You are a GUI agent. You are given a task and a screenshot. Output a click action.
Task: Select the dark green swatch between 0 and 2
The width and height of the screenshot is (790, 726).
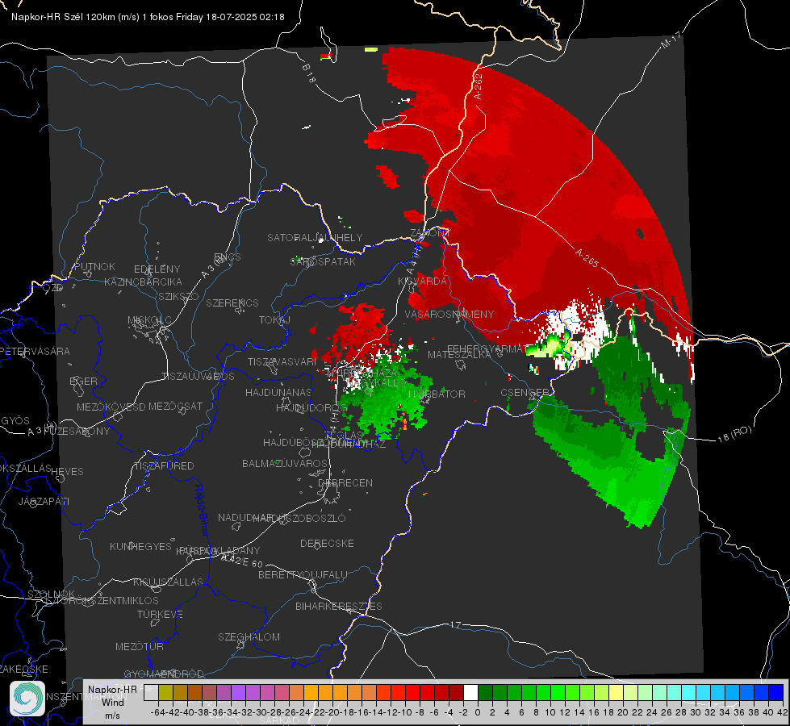pyautogui.click(x=485, y=692)
